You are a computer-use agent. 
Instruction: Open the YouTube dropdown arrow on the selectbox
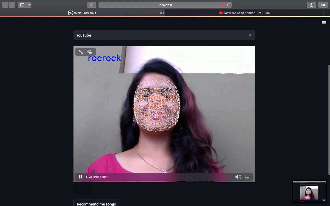tap(250, 35)
